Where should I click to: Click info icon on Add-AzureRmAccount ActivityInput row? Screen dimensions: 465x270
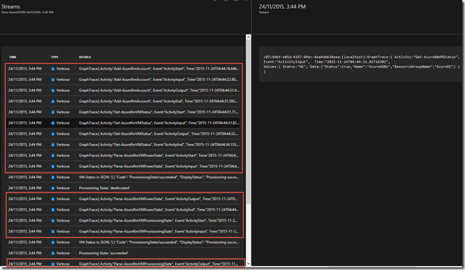(53, 80)
